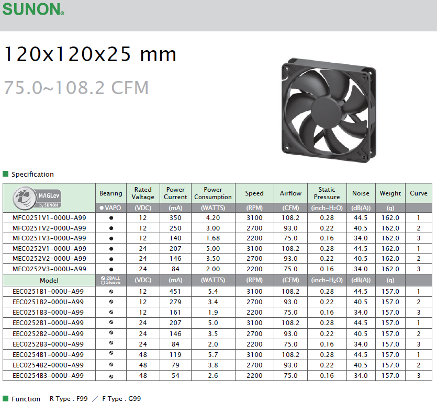The height and width of the screenshot is (404, 437).
Task: Click the Noise column header
Action: (361, 193)
